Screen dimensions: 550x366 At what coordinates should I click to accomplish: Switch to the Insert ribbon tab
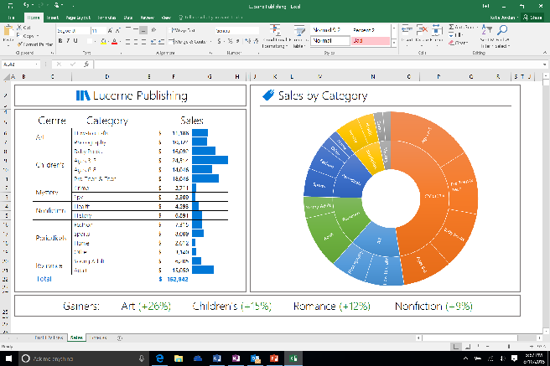click(53, 17)
